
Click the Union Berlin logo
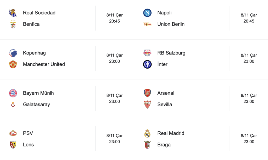[147, 24]
